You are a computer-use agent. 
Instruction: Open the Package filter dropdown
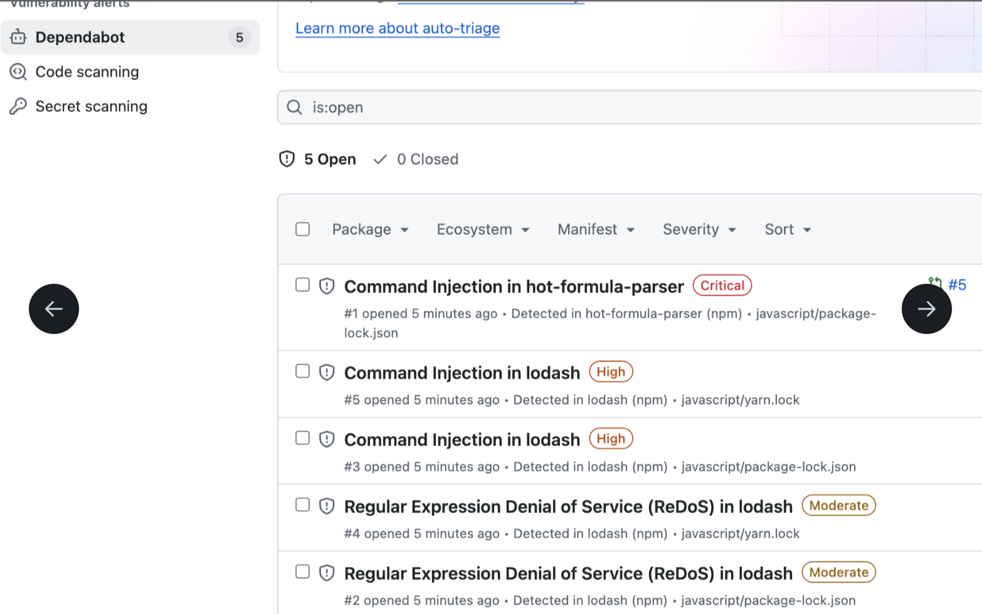point(370,229)
